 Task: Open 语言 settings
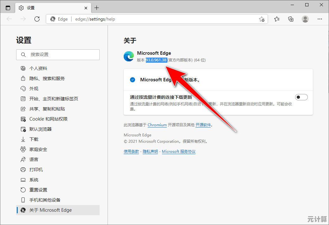pyautogui.click(x=58, y=159)
